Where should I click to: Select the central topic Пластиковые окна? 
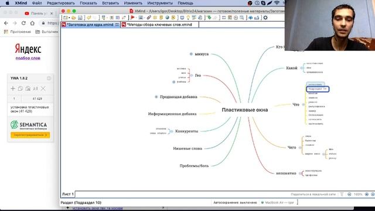click(245, 110)
